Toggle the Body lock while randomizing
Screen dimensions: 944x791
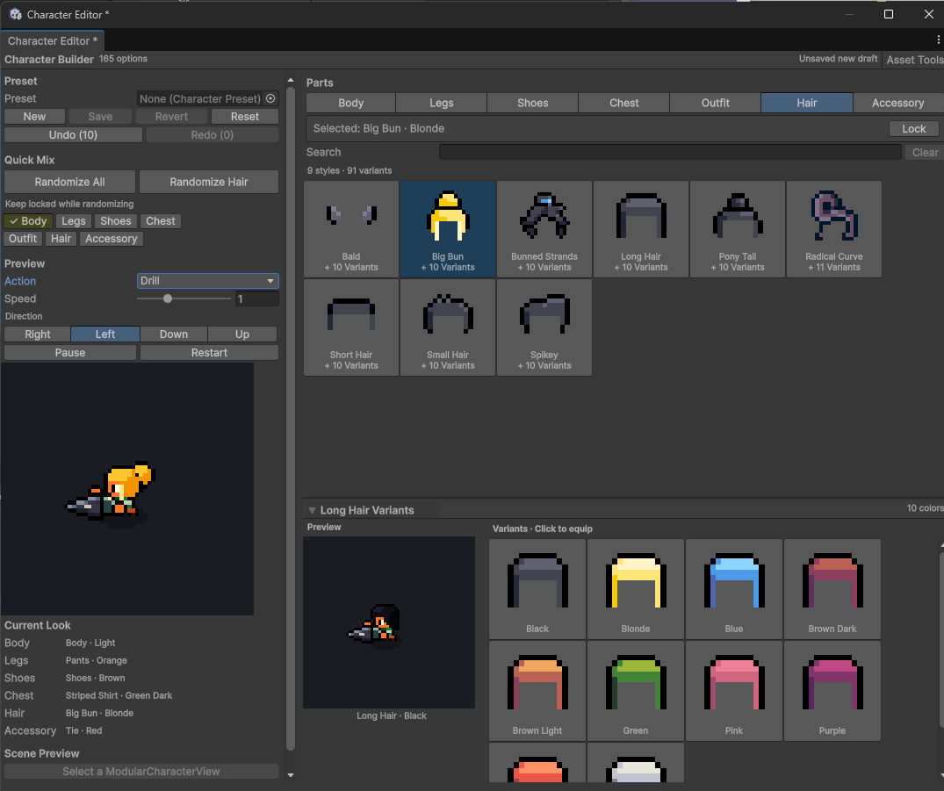pos(28,221)
